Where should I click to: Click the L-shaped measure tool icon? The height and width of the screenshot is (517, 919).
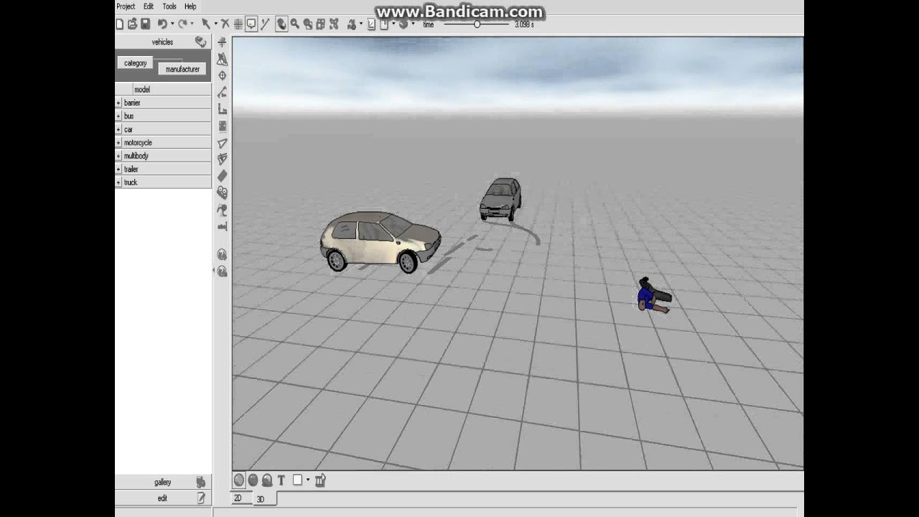coord(222,109)
